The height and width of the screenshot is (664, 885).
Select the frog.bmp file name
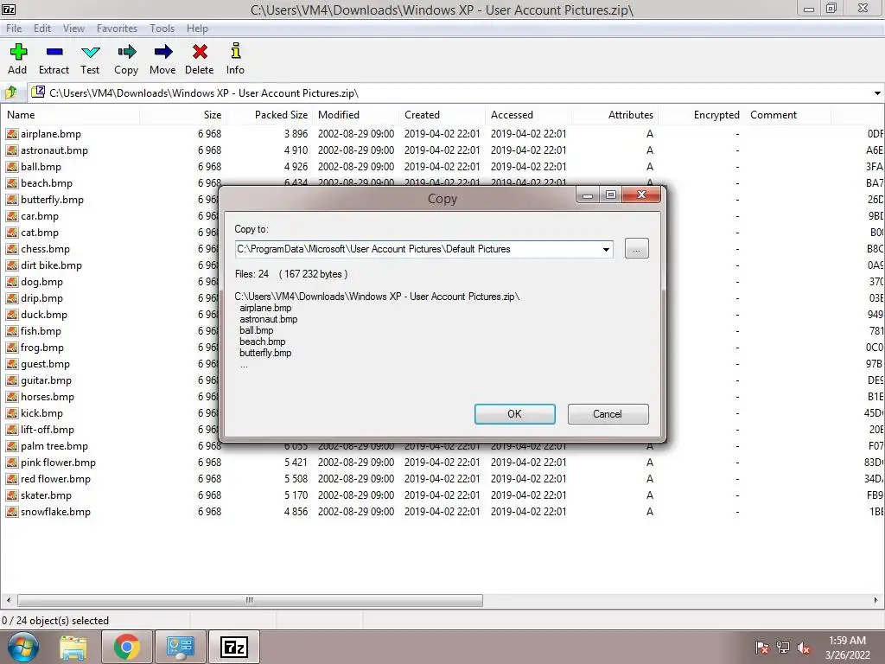click(42, 348)
